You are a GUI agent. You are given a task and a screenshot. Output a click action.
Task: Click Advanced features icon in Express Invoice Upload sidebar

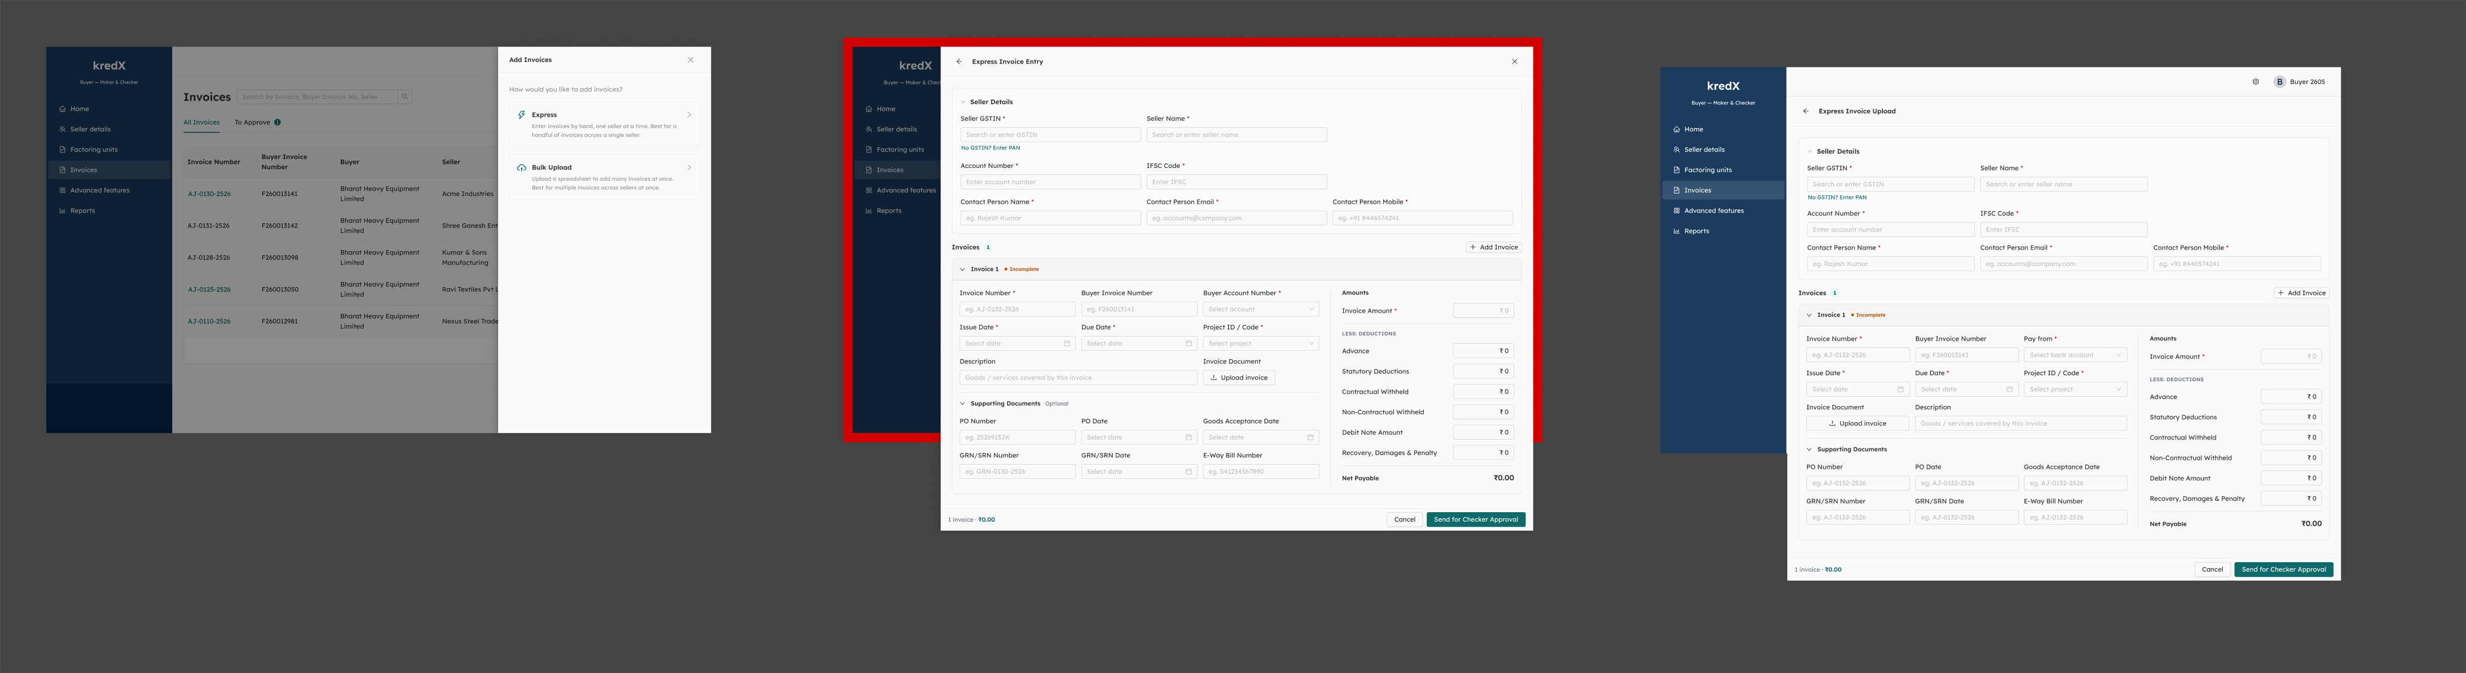tap(1676, 211)
